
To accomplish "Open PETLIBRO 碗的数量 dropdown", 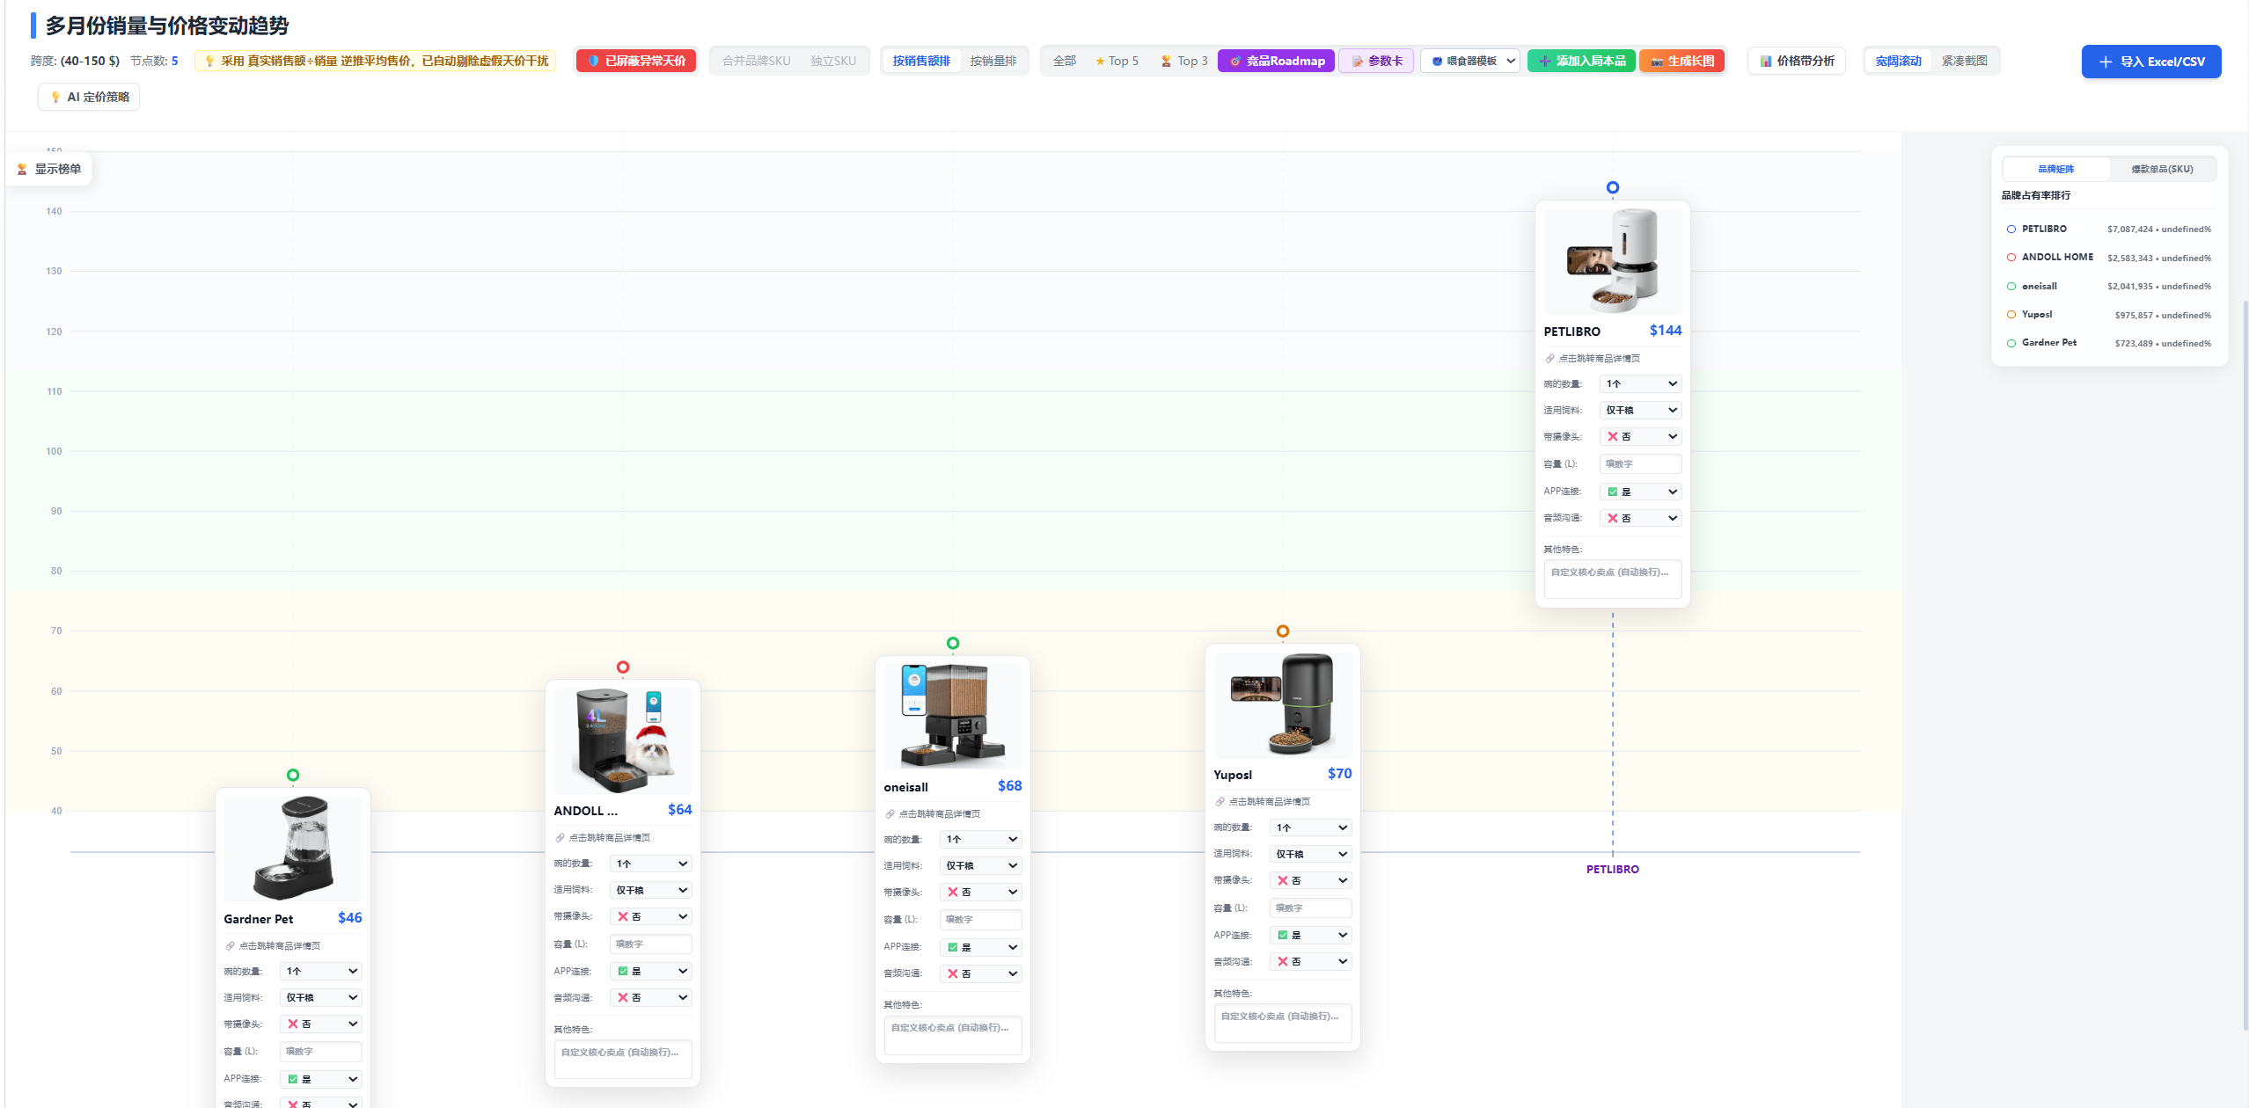I will [1640, 384].
